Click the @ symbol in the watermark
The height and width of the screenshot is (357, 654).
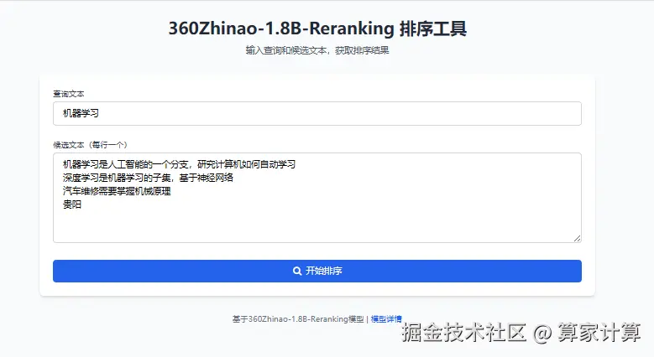pos(542,334)
